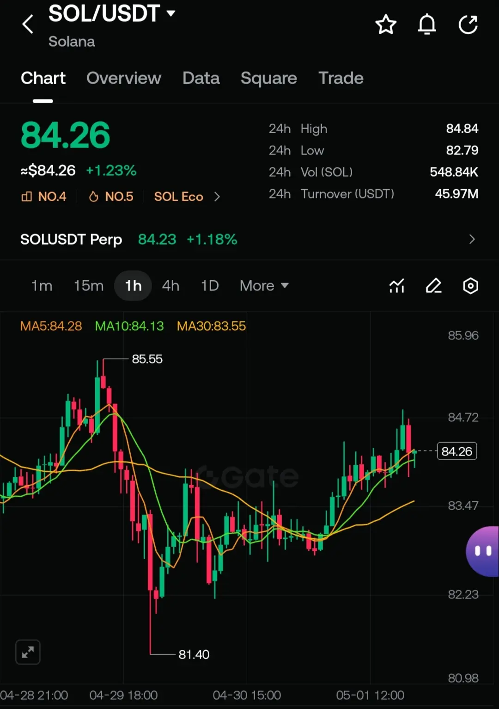
Task: Add SOL/USDT to favorites with star icon
Action: point(386,25)
